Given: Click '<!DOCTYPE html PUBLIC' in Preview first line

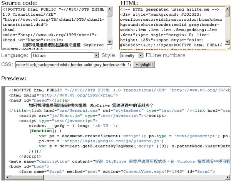Looking at the screenshot, I should coord(35,90).
